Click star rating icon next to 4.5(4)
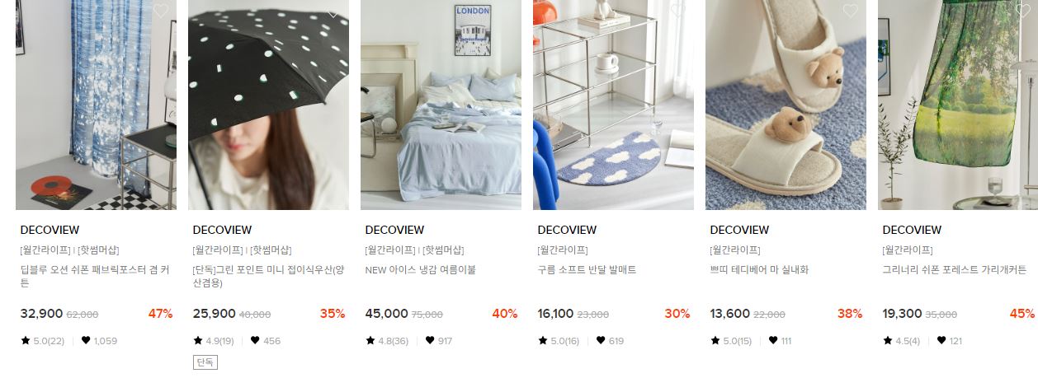Image resolution: width=1038 pixels, height=378 pixels. pyautogui.click(x=887, y=340)
